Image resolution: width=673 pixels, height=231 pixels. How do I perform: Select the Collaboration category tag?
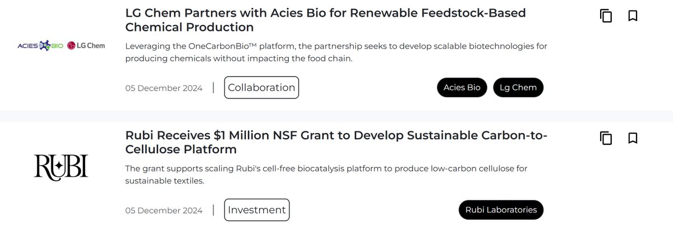coord(261,87)
